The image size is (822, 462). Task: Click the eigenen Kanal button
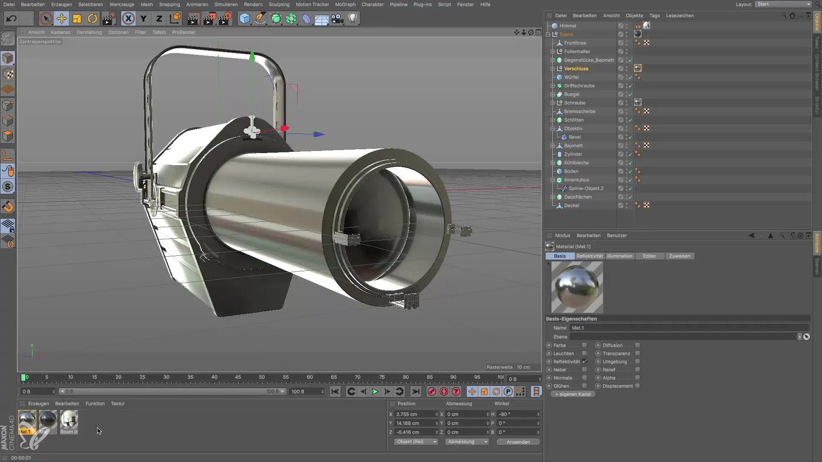tap(573, 394)
